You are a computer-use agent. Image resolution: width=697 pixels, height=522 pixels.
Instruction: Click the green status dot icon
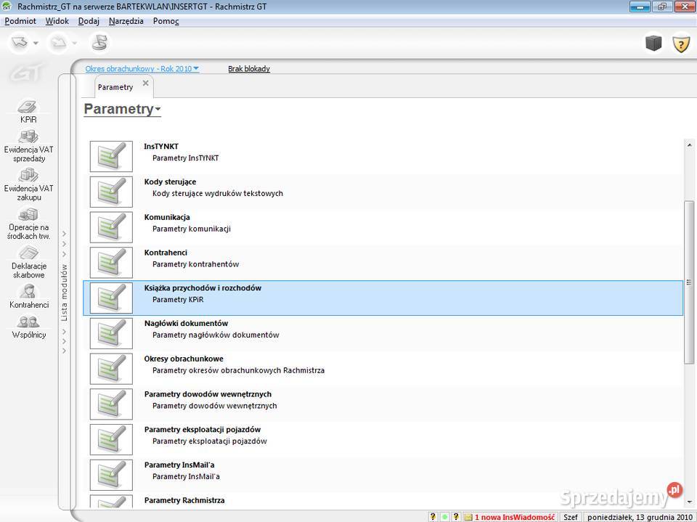pos(444,517)
